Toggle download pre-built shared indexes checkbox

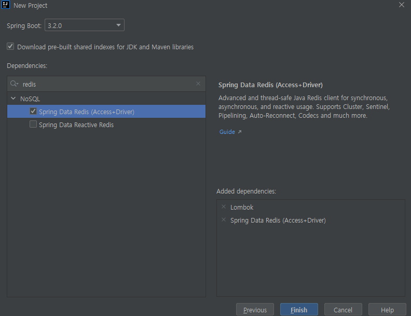click(x=10, y=46)
